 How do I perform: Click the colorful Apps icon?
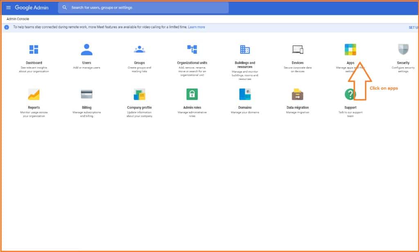click(350, 50)
